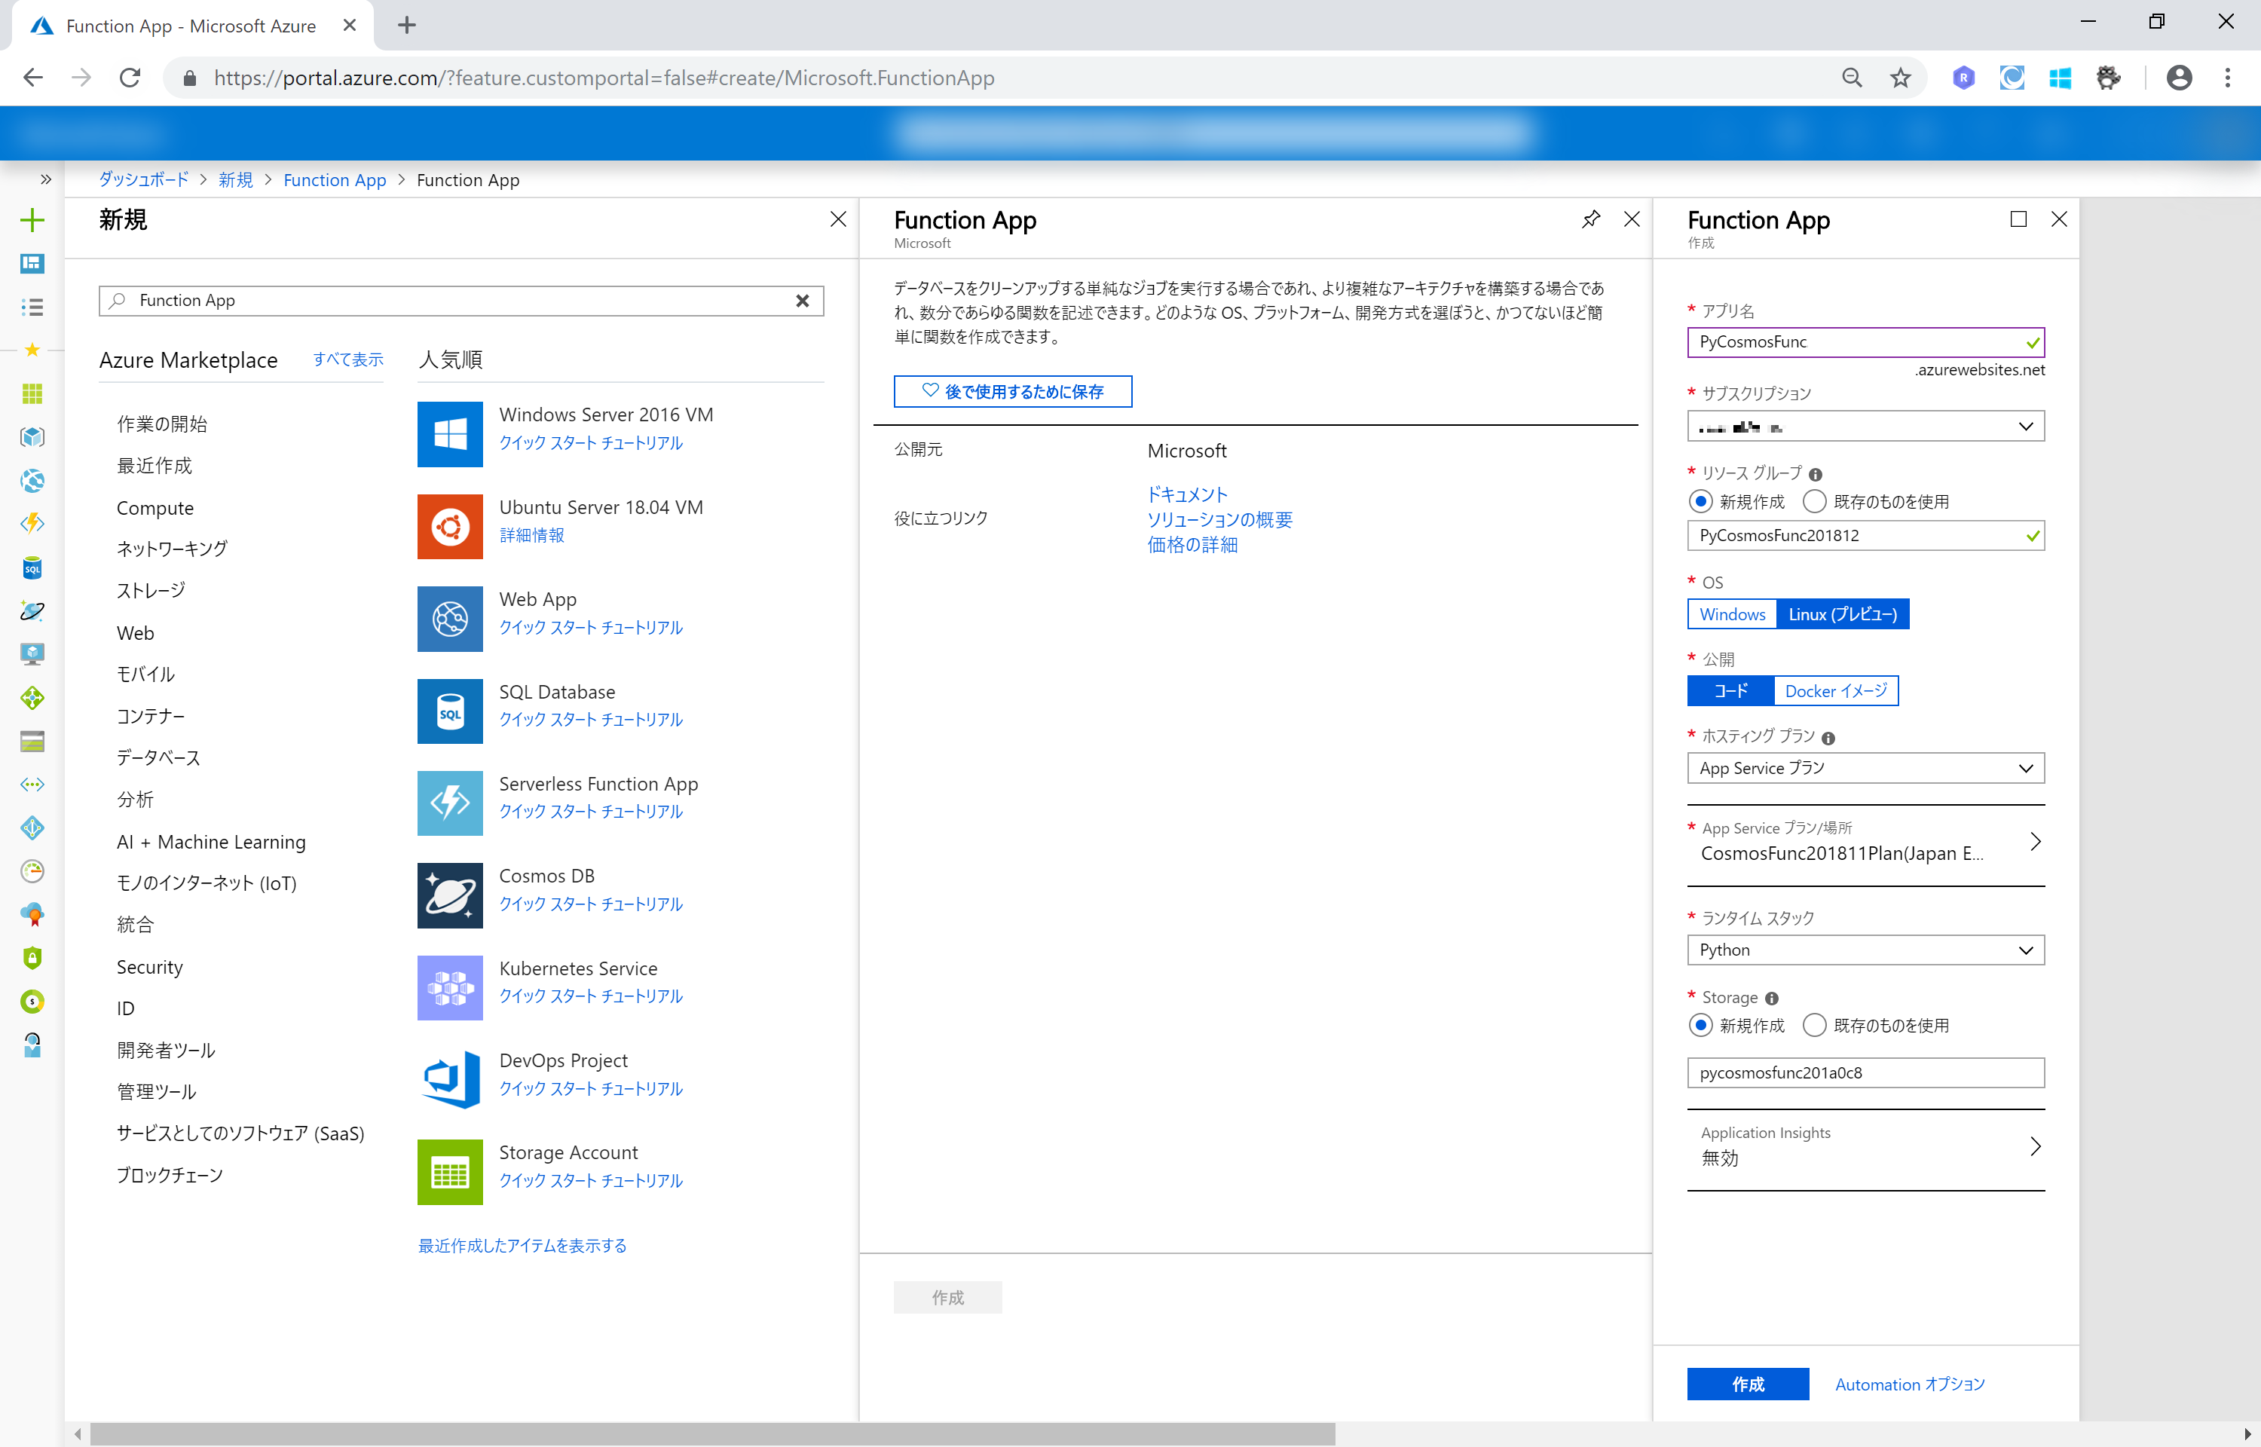Click the Security Center shield icon
The height and width of the screenshot is (1447, 2261).
[x=32, y=957]
